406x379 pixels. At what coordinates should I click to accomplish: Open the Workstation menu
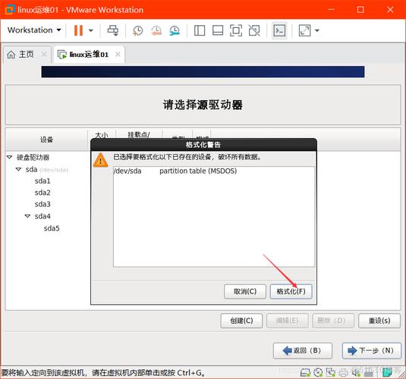tap(34, 30)
